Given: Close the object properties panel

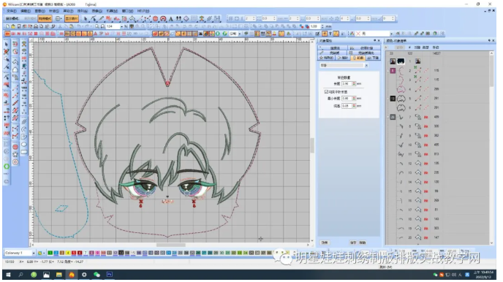Looking at the screenshot, I should 379,41.
